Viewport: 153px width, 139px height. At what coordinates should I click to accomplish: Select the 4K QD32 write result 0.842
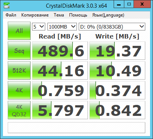(x=117, y=110)
